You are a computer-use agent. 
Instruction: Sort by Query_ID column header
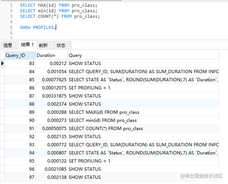point(20,55)
